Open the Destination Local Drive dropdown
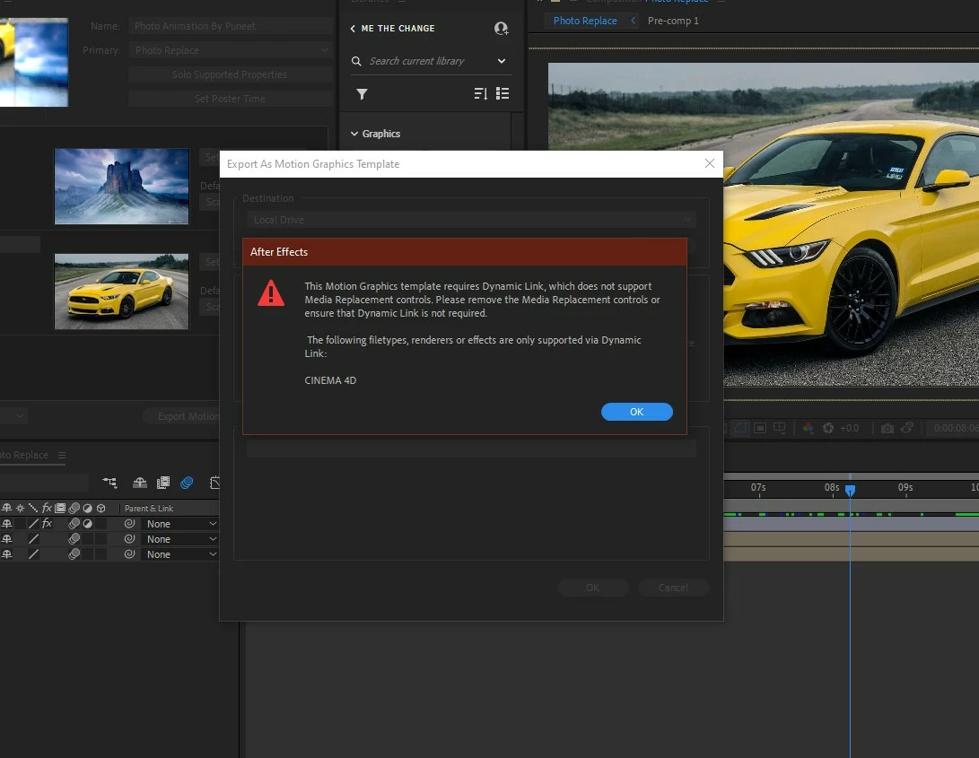This screenshot has width=979, height=758. coord(471,220)
